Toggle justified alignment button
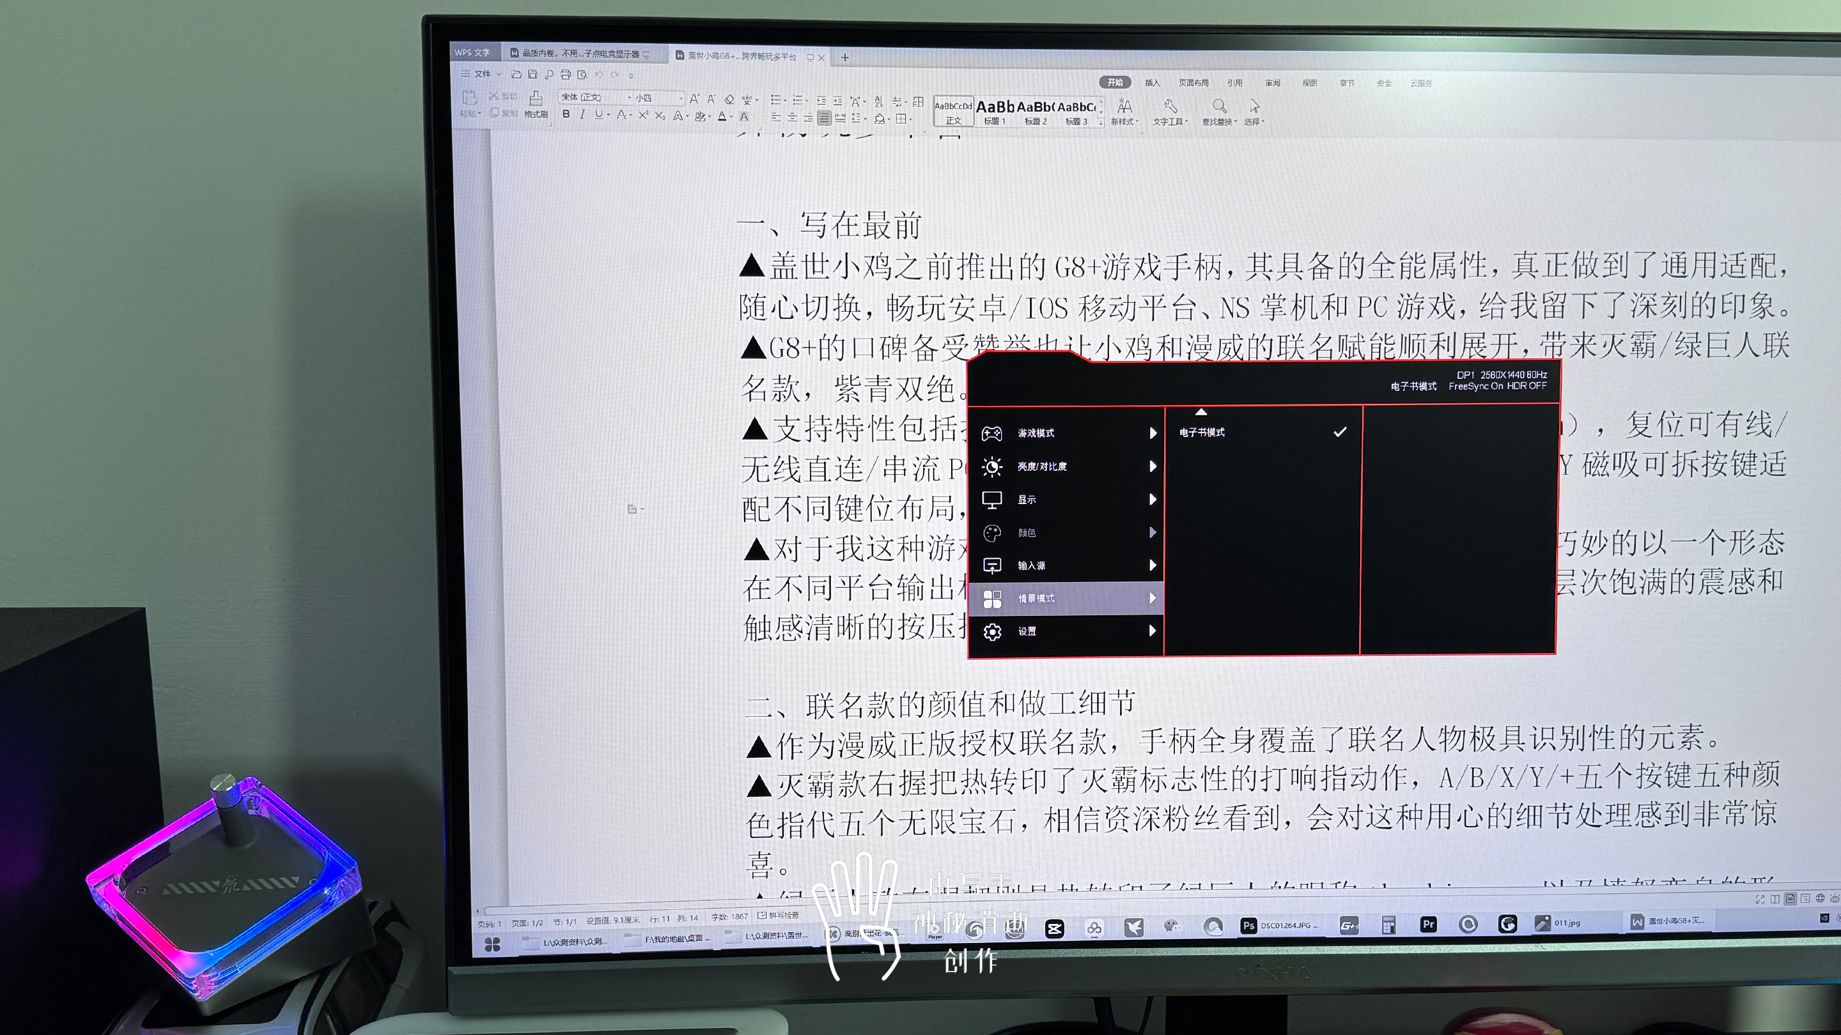This screenshot has height=1035, width=1841. [x=824, y=118]
